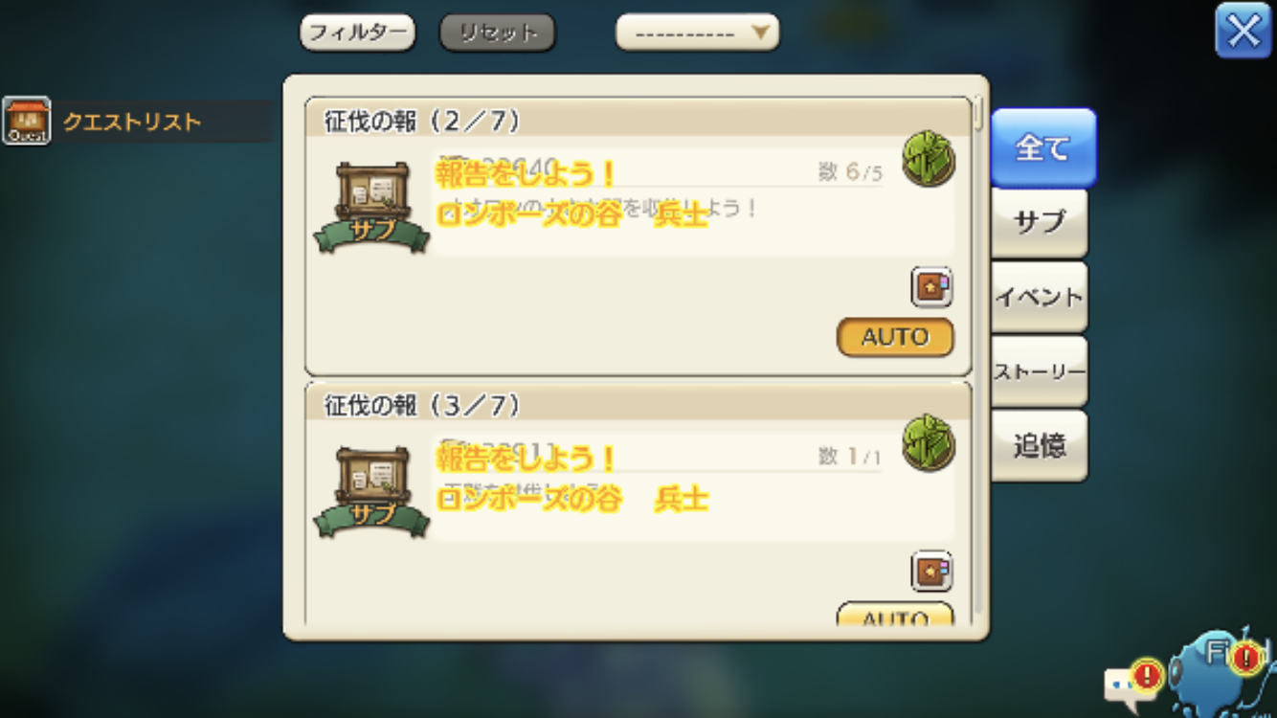
Task: Click the dropdown arrow triangle
Action: point(760,33)
